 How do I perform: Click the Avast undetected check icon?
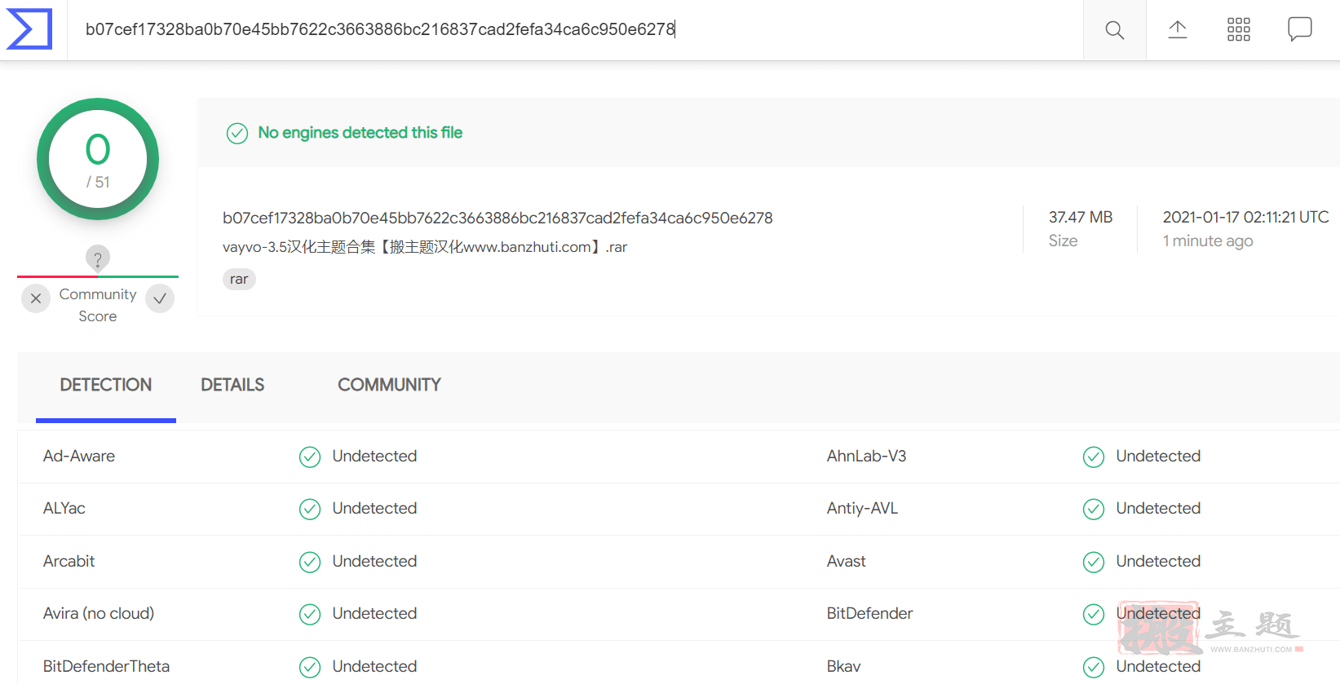(x=1094, y=562)
